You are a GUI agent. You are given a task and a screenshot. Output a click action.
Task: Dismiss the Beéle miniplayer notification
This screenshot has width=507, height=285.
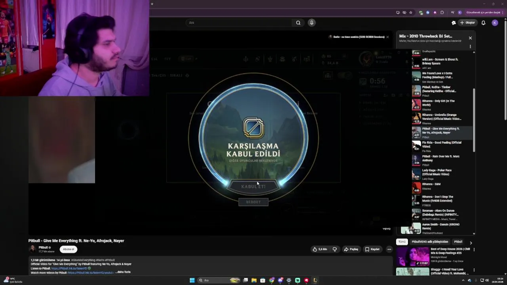pos(387,37)
